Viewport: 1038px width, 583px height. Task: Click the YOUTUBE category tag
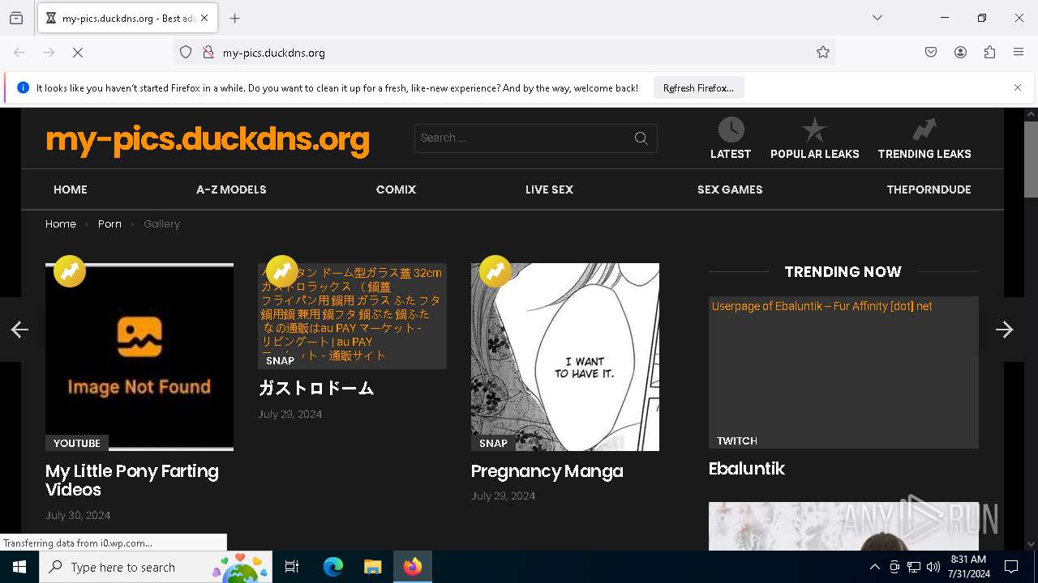tap(77, 443)
